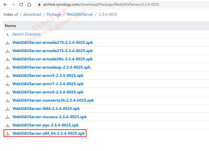Viewport: 209px width, 151px height.
Task: Go to 'WebDAVServer' breadcrumb folder
Action: click(x=80, y=15)
